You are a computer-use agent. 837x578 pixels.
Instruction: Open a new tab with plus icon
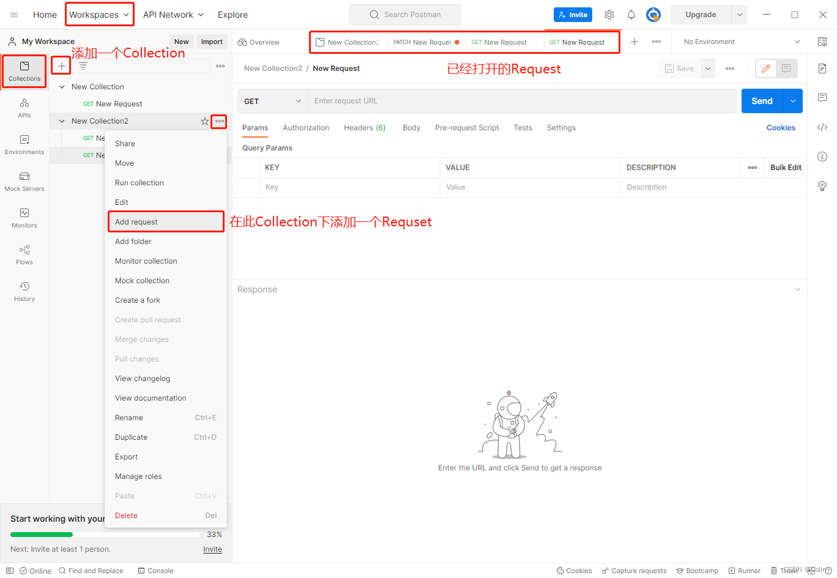634,42
